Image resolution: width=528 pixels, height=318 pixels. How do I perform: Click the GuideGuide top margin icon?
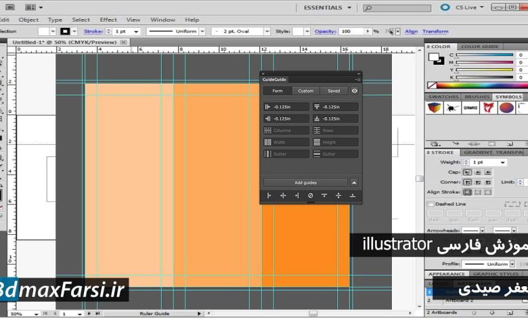(x=317, y=107)
